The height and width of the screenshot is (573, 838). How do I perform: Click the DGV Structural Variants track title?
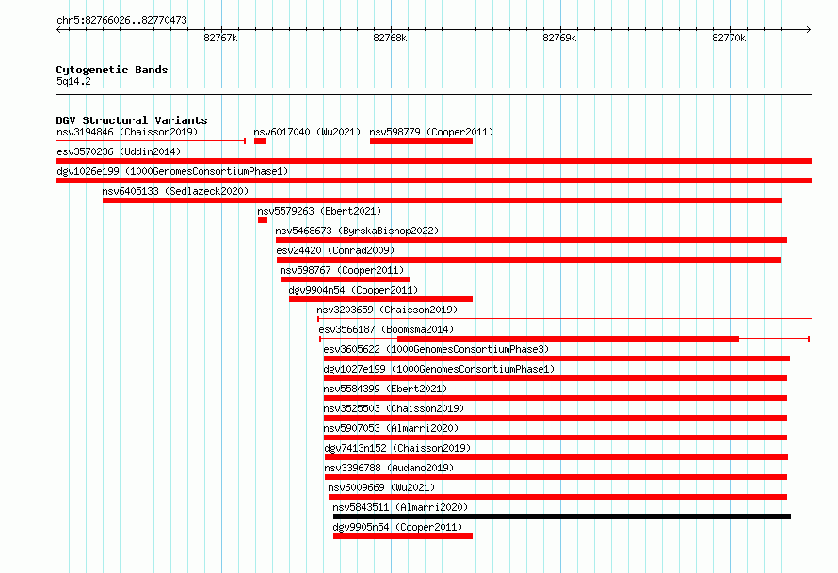pos(132,120)
